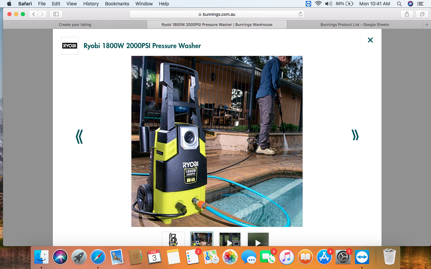This screenshot has height=269, width=431.
Task: Open Finder from the Dock
Action: (41, 258)
